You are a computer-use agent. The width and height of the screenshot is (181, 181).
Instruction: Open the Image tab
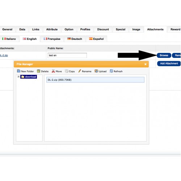136,29
